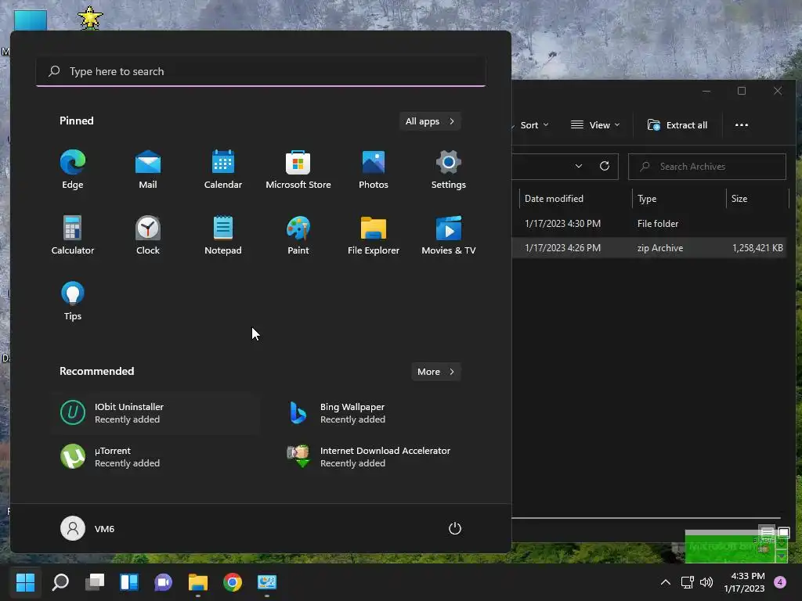Click the horizontal scrollbar in Explorer
The image size is (802, 601).
[x=646, y=518]
